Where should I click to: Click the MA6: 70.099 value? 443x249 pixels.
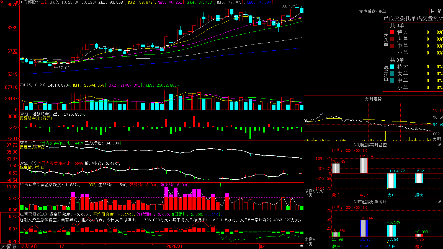259,2
